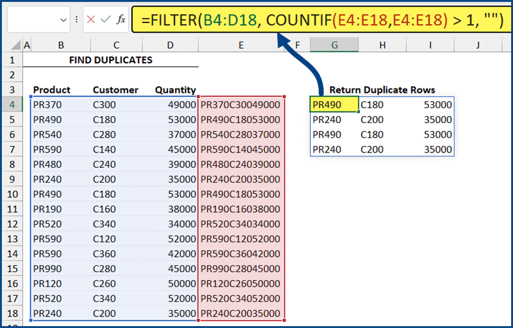Select row 4 header
Screen dimensions: 513x328
click(x=12, y=104)
